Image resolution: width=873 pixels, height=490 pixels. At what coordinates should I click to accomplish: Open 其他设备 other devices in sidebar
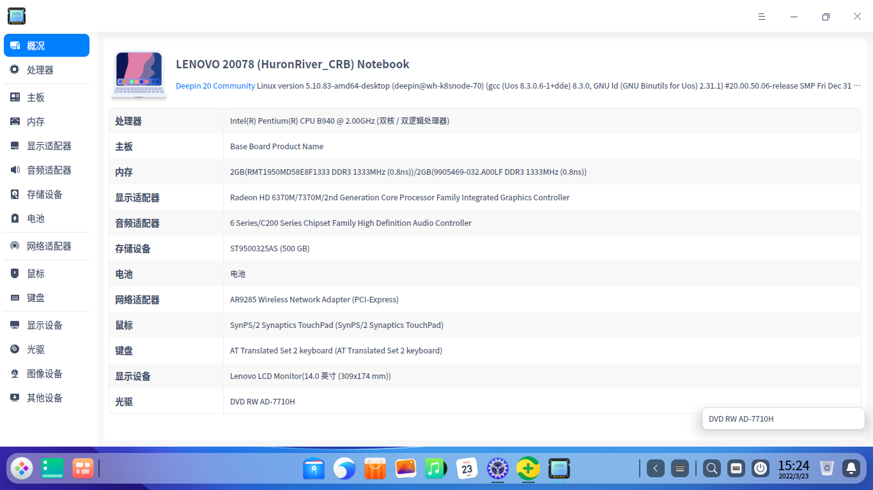point(47,397)
